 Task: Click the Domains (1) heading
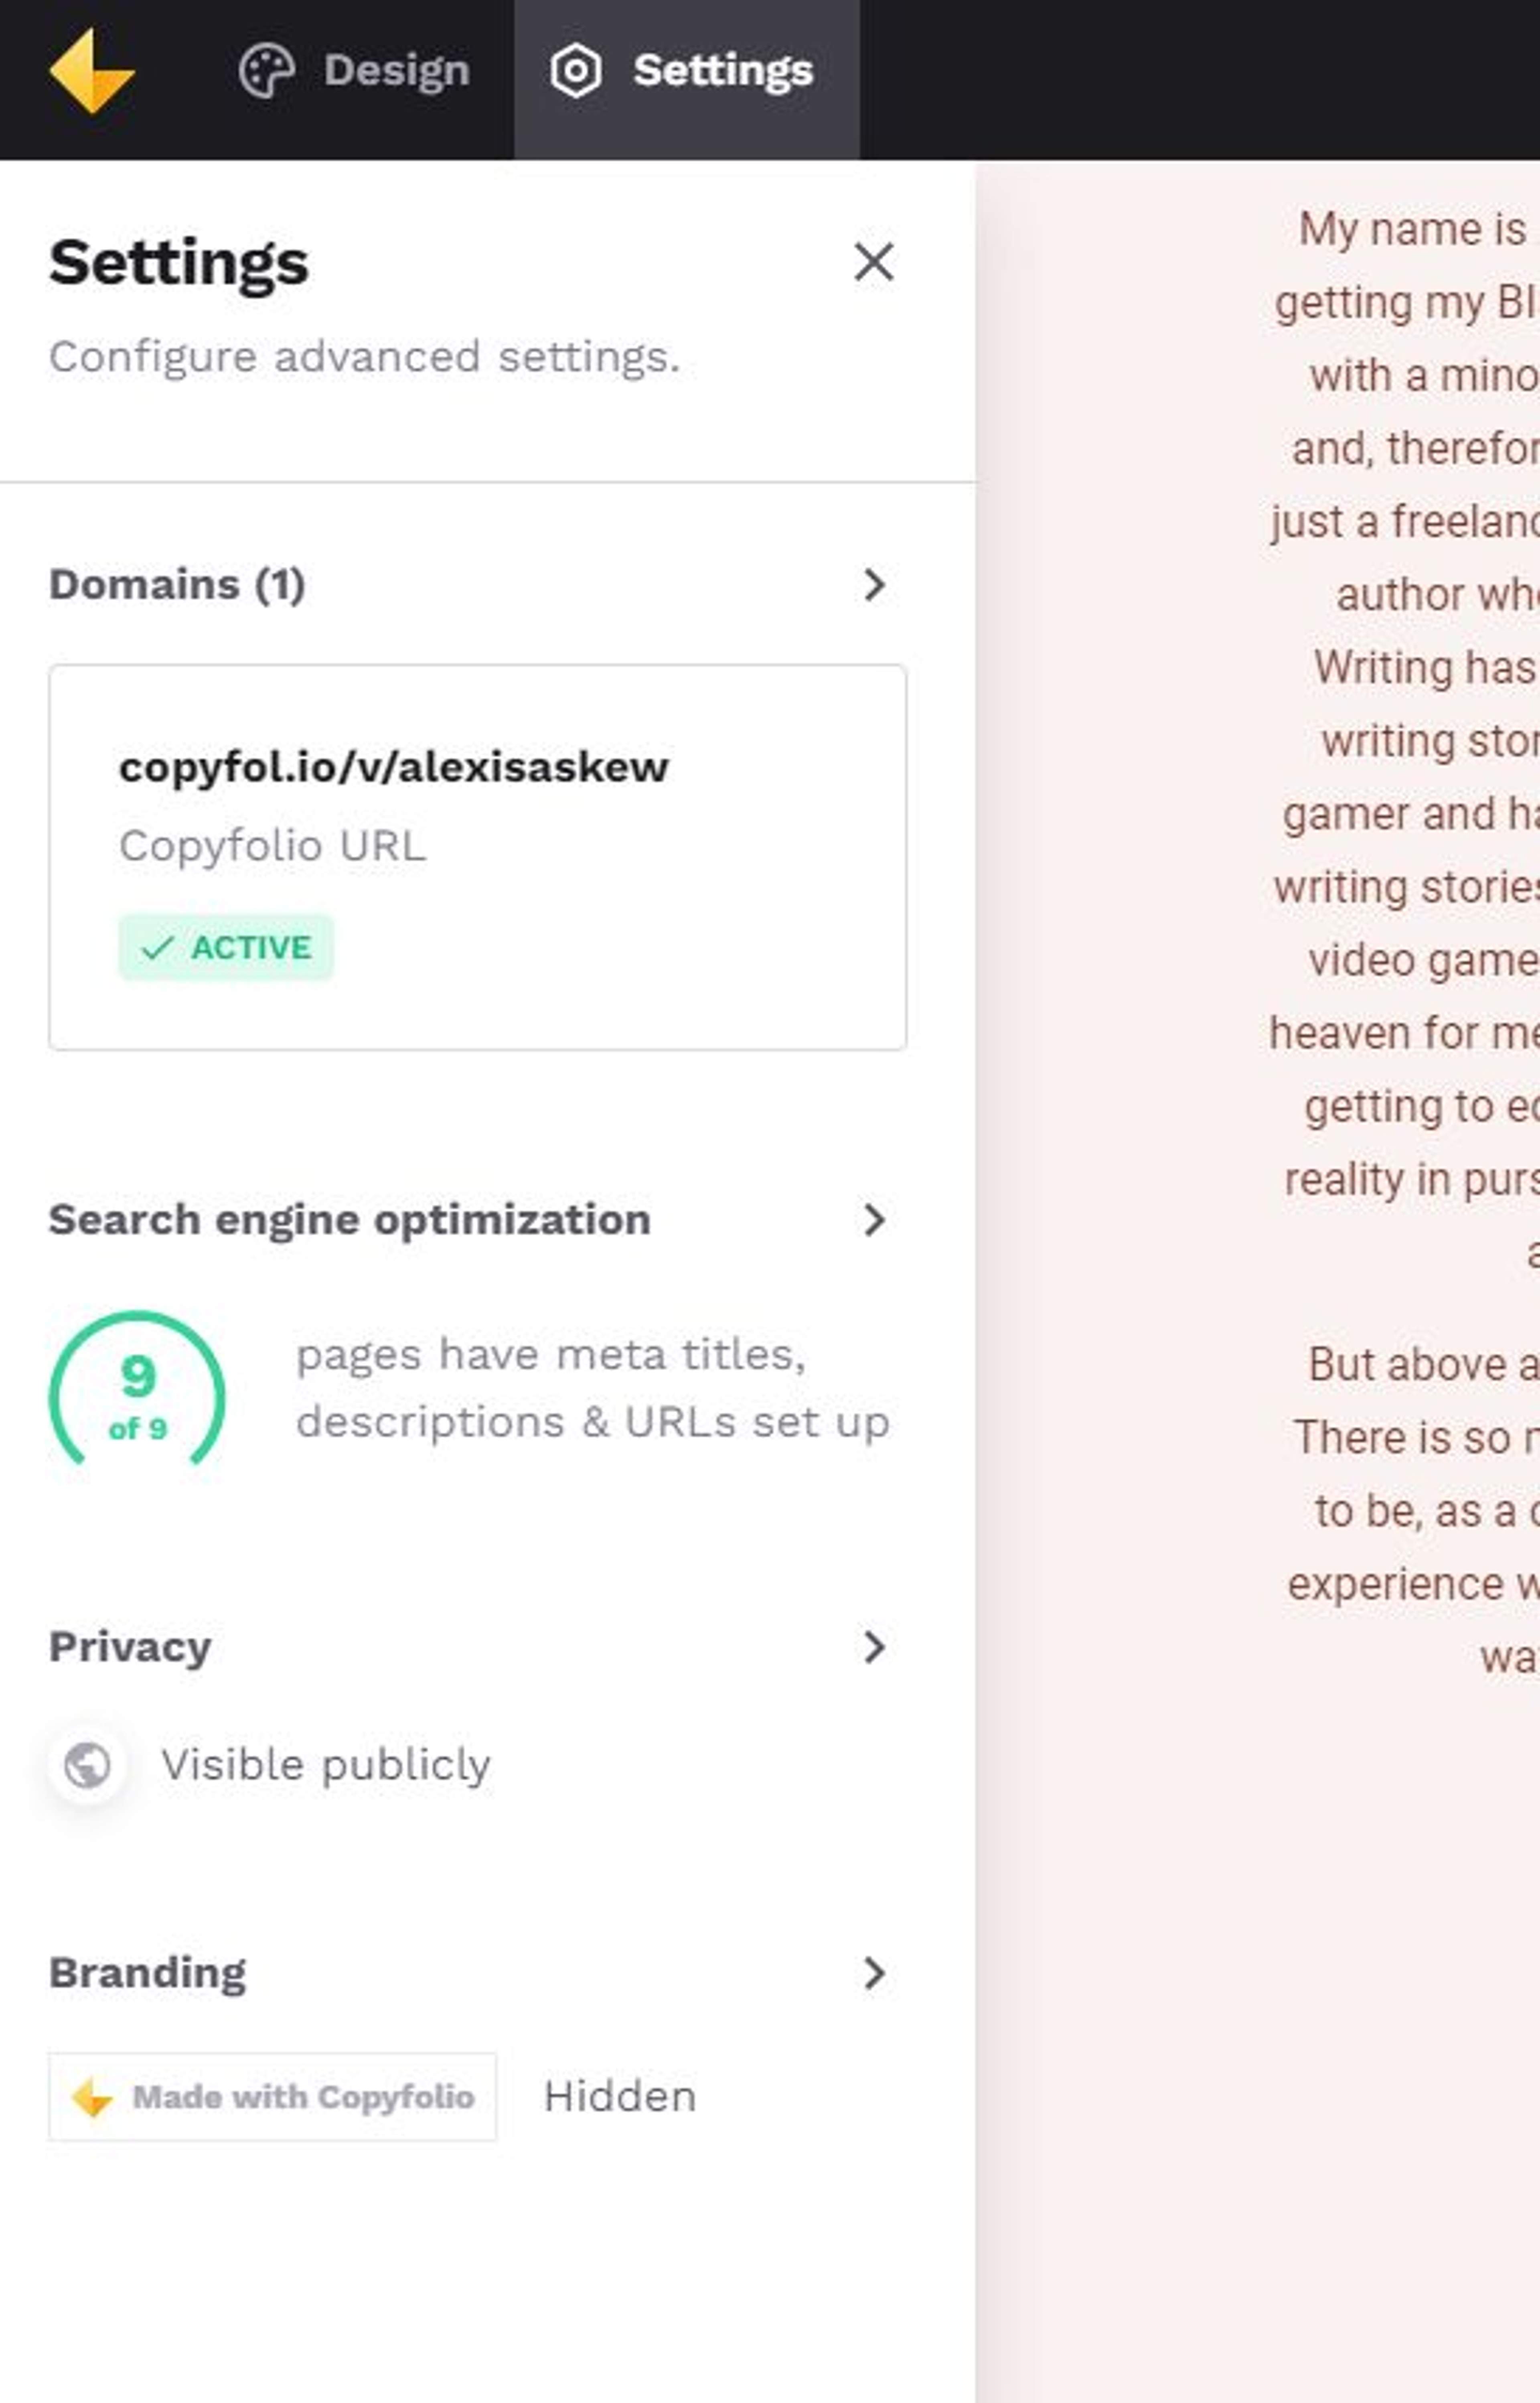pyautogui.click(x=177, y=585)
